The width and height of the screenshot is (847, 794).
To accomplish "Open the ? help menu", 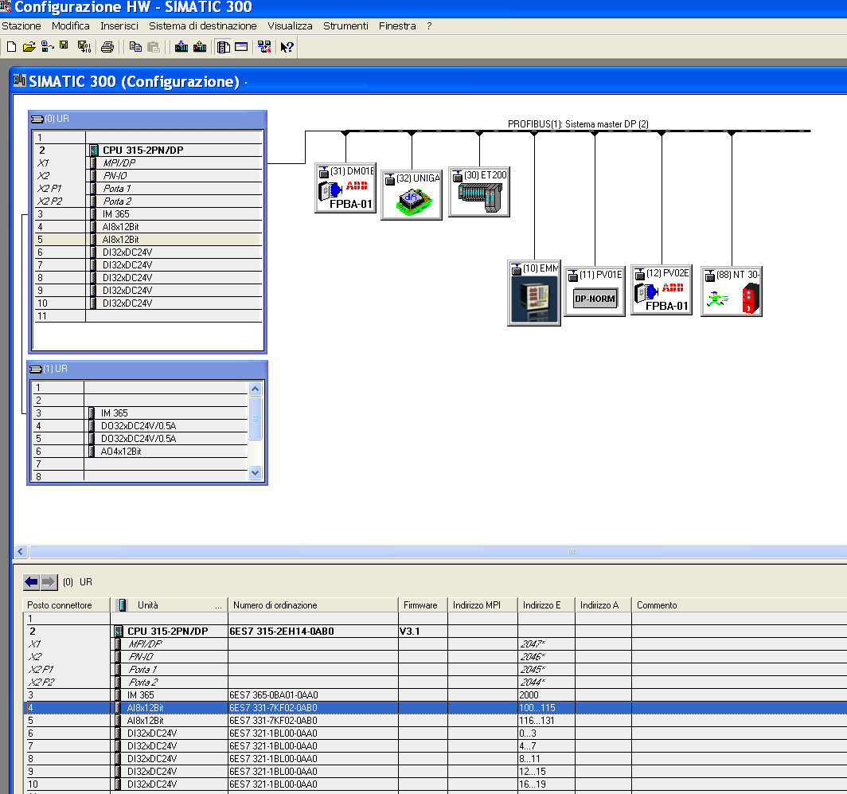I will 429,26.
